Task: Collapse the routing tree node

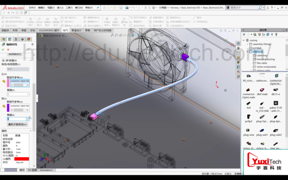Action: [x=244, y=40]
